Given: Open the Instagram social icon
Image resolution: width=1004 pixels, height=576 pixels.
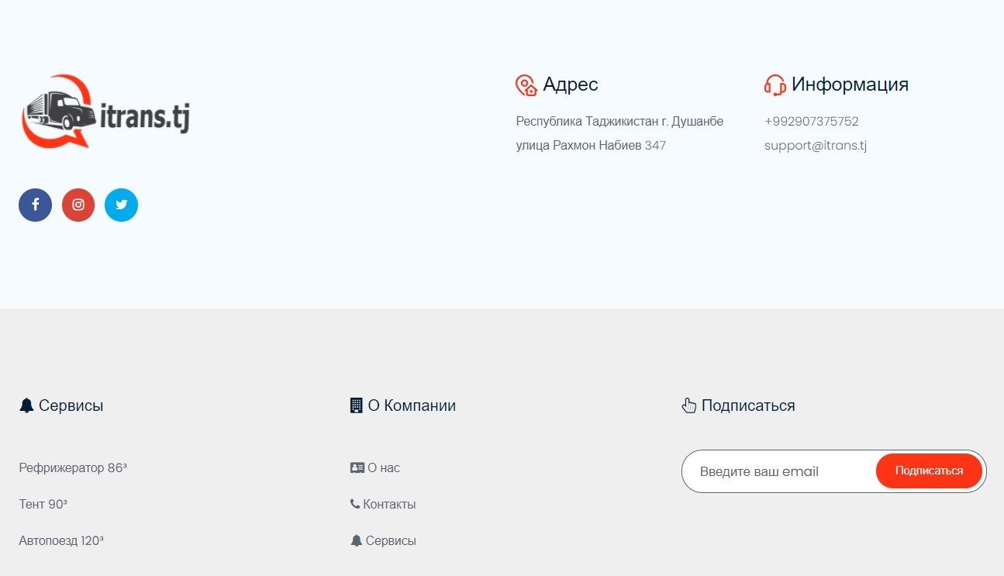Looking at the screenshot, I should [x=78, y=205].
